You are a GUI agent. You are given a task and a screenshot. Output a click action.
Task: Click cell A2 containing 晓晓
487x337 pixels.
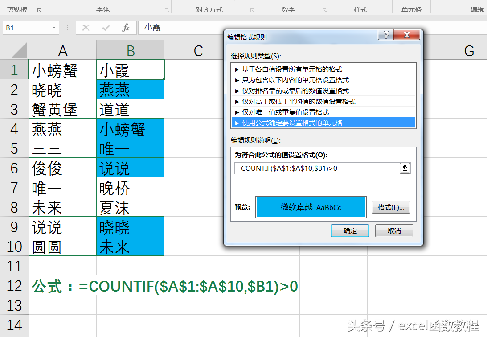click(x=62, y=90)
